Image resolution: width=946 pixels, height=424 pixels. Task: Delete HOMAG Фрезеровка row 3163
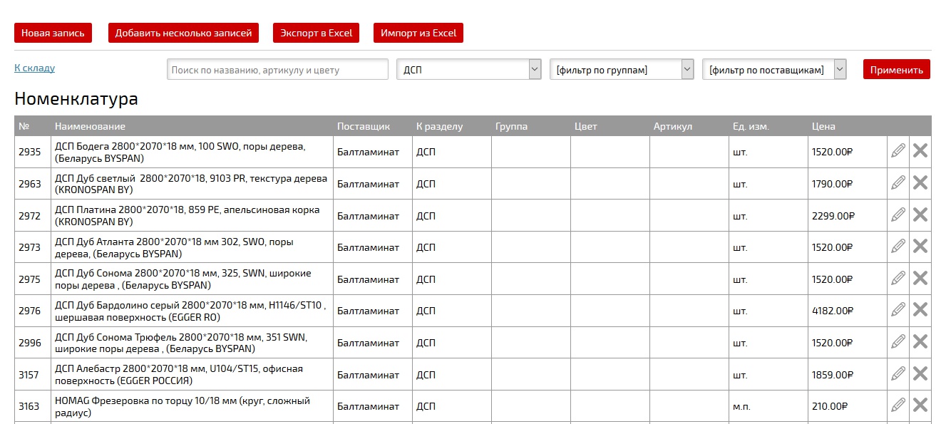pyautogui.click(x=920, y=405)
